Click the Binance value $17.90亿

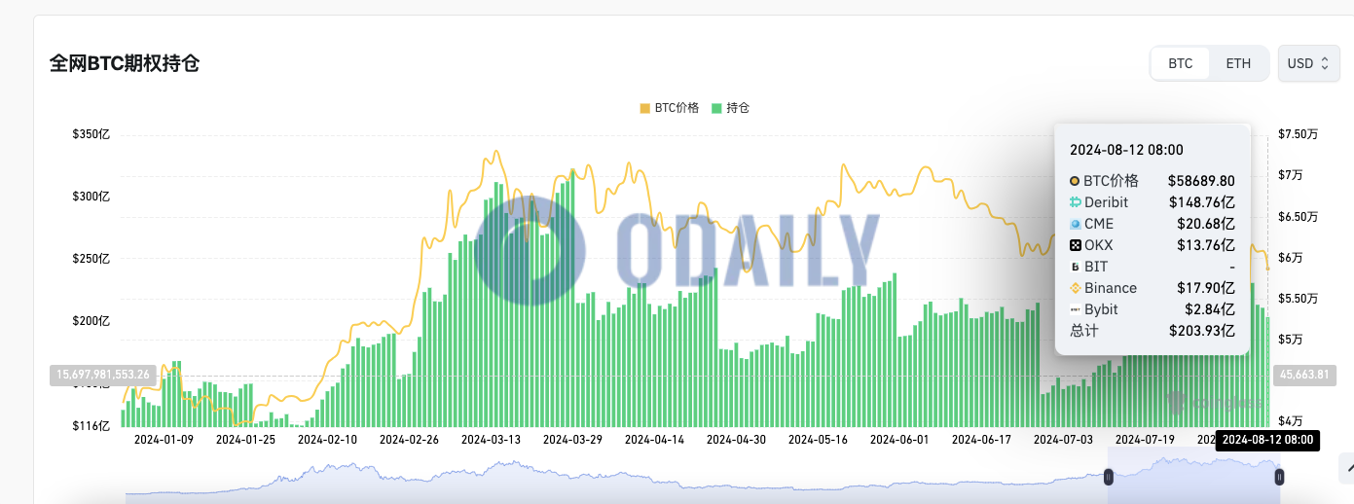pos(1205,288)
